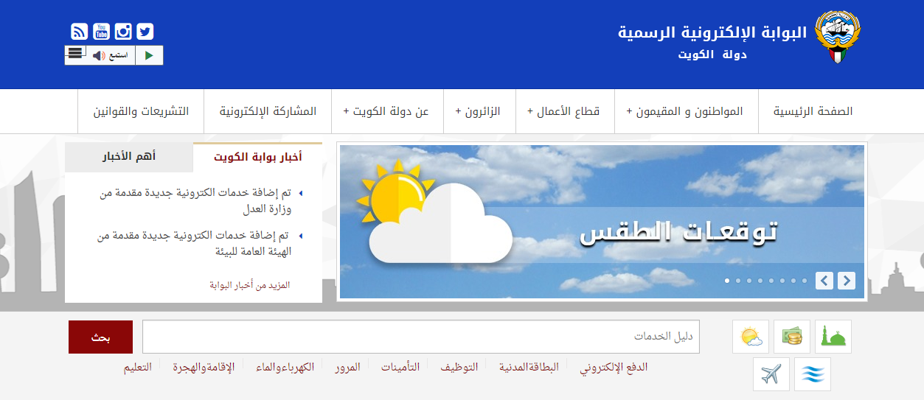Switch to the أهم الأخبار tab
This screenshot has width=924, height=400.
128,156
